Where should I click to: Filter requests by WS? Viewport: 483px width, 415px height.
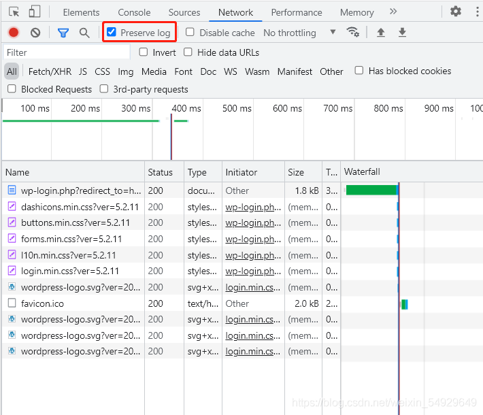[x=231, y=71]
